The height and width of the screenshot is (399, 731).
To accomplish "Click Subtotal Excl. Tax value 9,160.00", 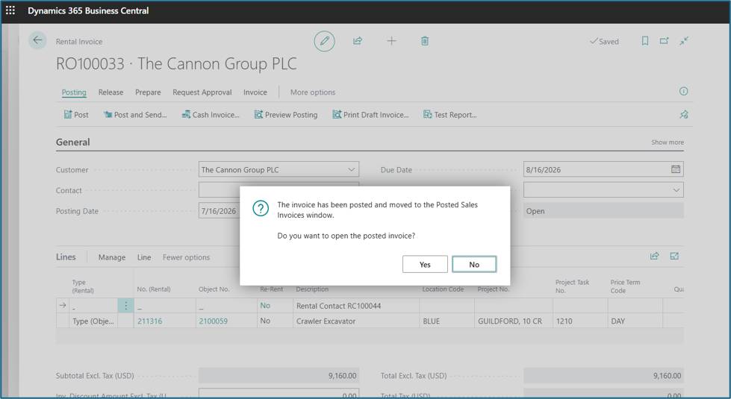I will [279, 375].
